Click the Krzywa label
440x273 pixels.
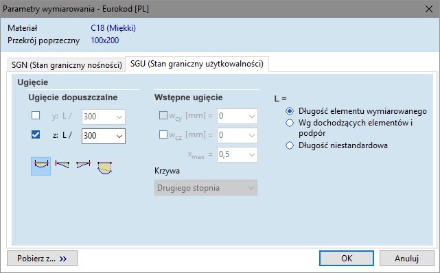pos(167,171)
